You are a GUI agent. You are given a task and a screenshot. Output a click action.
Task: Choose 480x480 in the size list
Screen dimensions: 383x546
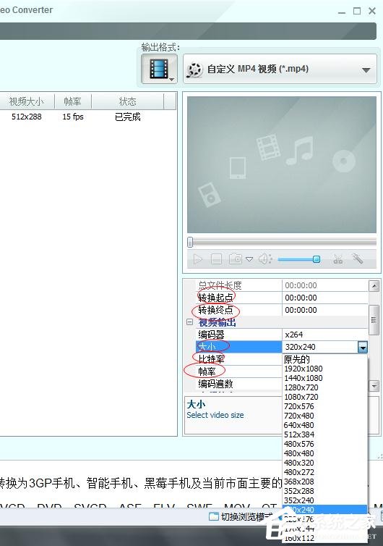[324, 453]
